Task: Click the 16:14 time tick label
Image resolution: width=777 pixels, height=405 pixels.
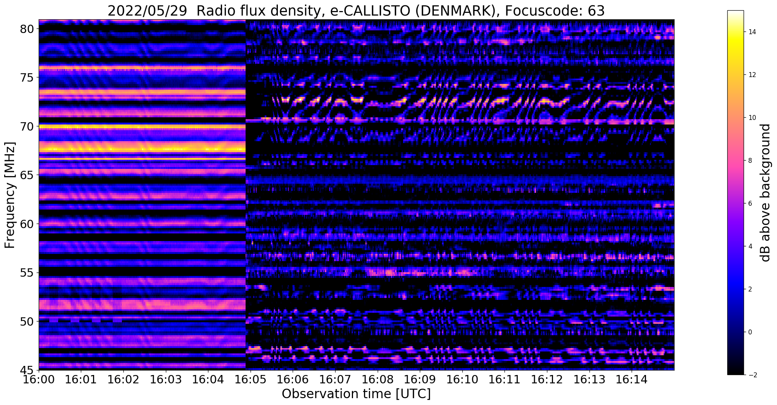Action: (632, 379)
